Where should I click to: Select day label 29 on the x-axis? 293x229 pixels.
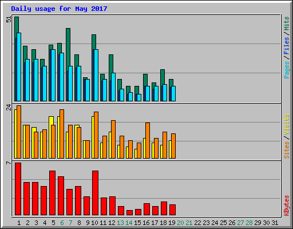[x=258, y=223]
